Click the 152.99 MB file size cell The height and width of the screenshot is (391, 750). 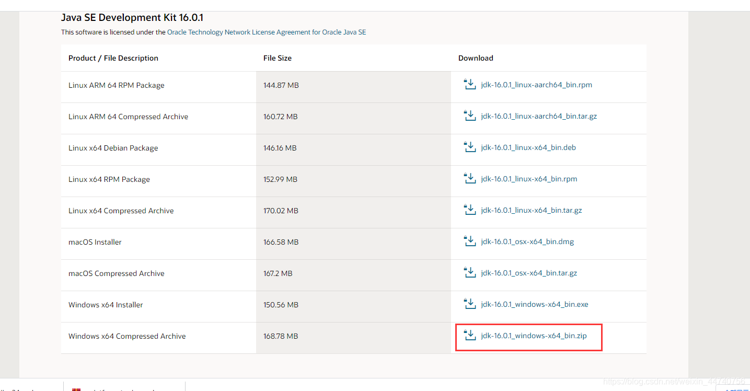tap(353, 181)
